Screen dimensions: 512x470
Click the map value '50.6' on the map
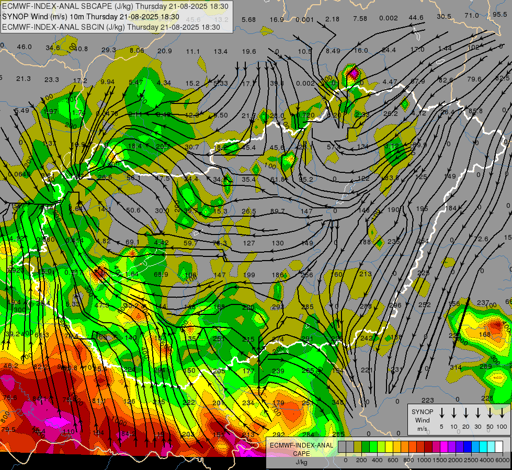click(x=133, y=210)
